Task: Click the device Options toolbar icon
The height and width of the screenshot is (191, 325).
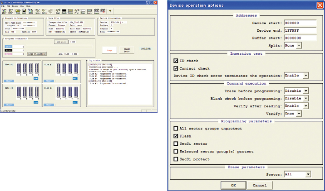Action: point(44,11)
